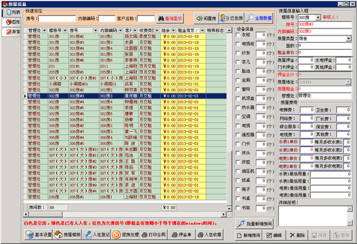Tick the 电视柜 checkbox

click(237, 44)
